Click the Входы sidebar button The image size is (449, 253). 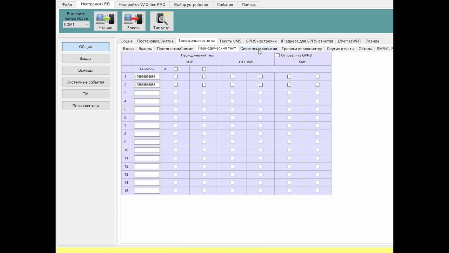coord(86,59)
